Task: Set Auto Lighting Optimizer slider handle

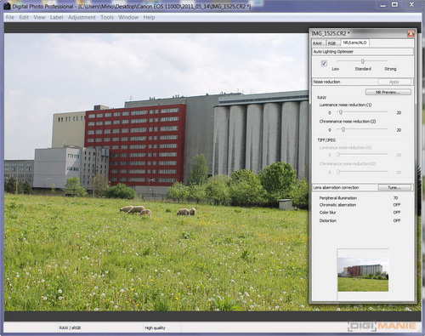Action: click(x=362, y=61)
